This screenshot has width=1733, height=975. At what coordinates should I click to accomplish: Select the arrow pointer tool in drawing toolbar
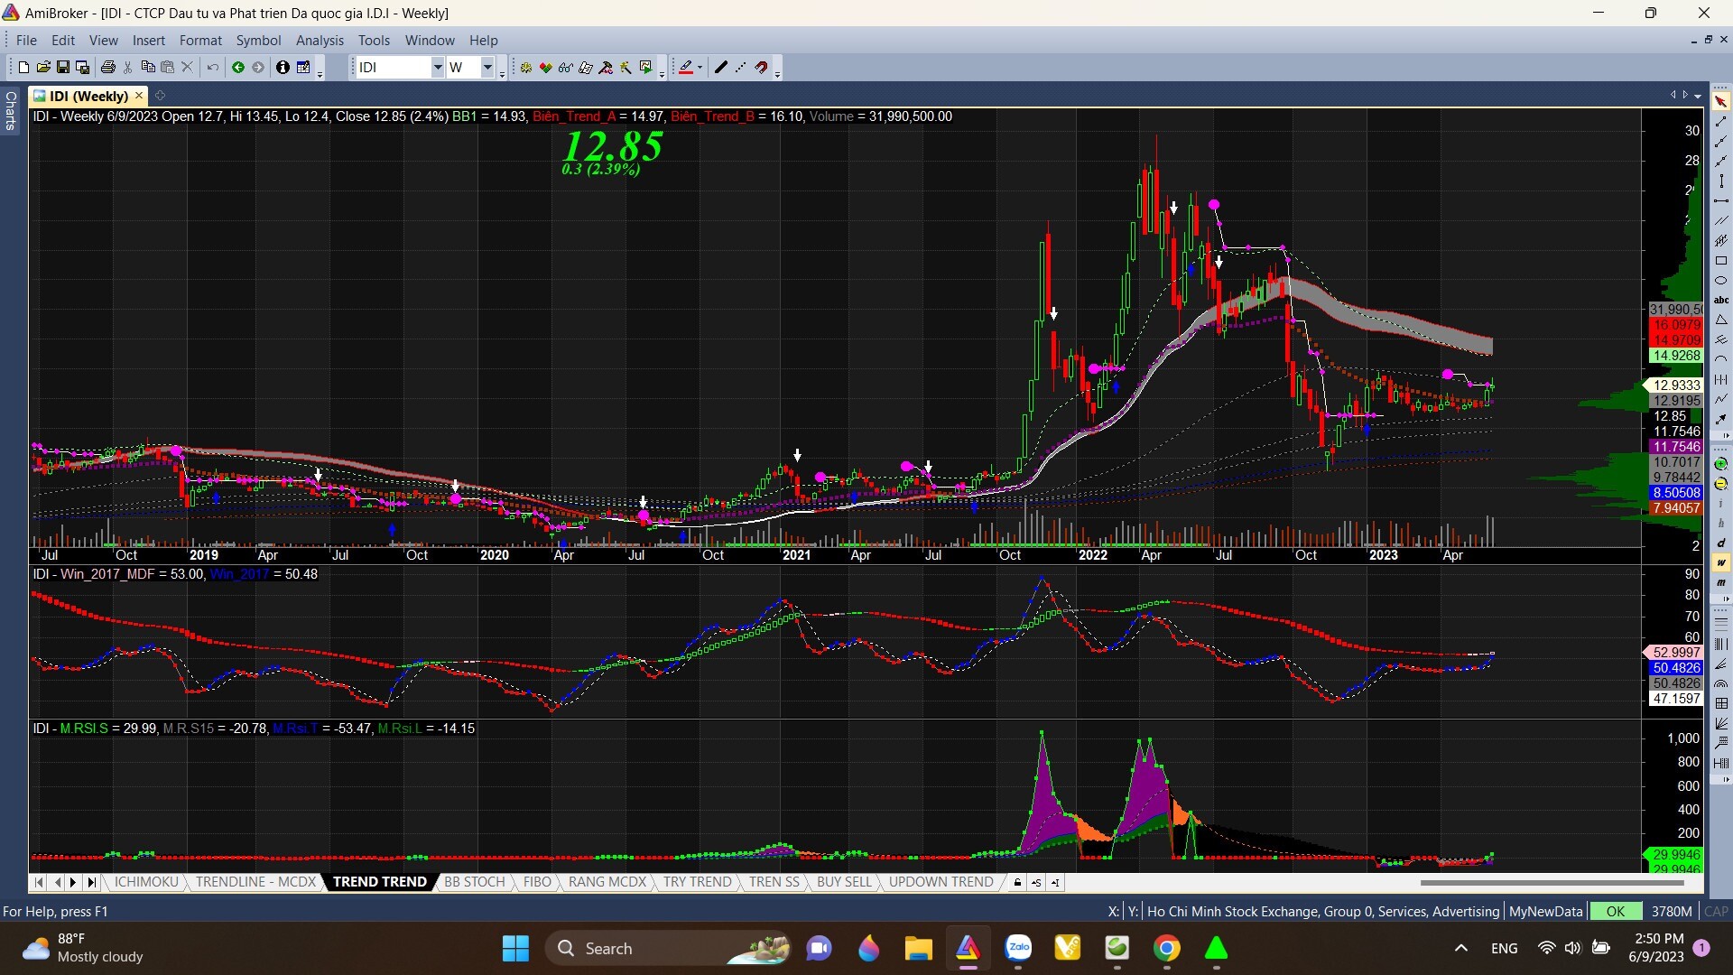[1721, 101]
